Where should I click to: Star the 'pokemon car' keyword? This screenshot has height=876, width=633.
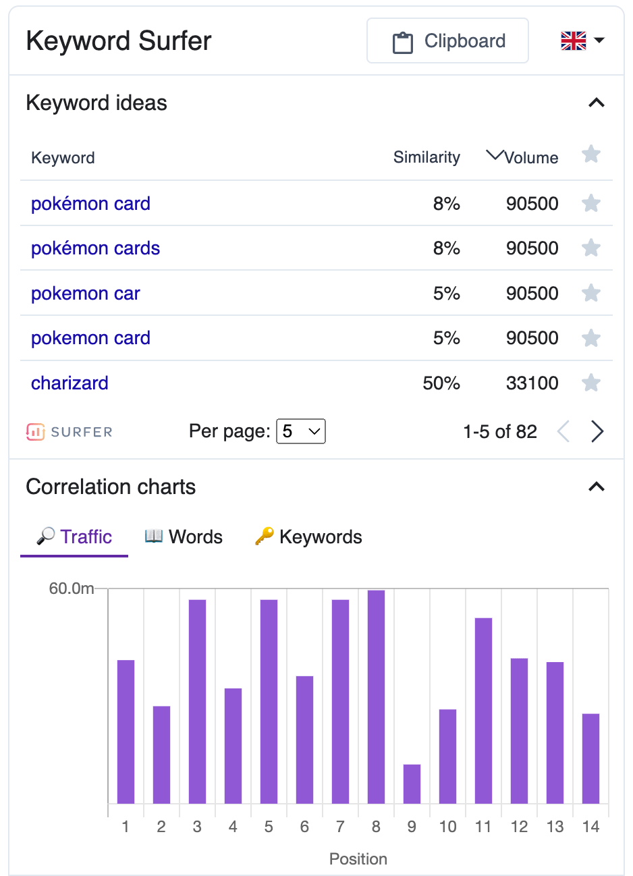(x=590, y=293)
